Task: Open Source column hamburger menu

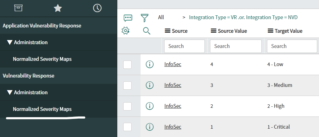Action: [167, 31]
